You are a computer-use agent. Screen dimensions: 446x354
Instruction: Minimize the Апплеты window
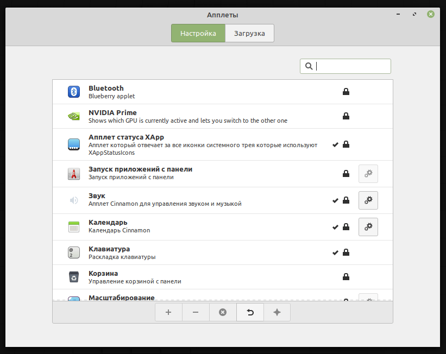point(398,14)
